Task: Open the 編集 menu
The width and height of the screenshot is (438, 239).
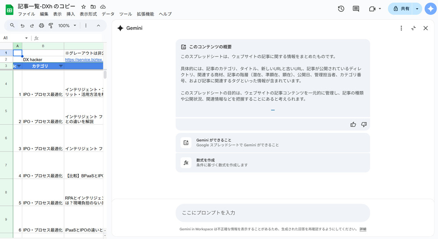Action: click(x=44, y=14)
